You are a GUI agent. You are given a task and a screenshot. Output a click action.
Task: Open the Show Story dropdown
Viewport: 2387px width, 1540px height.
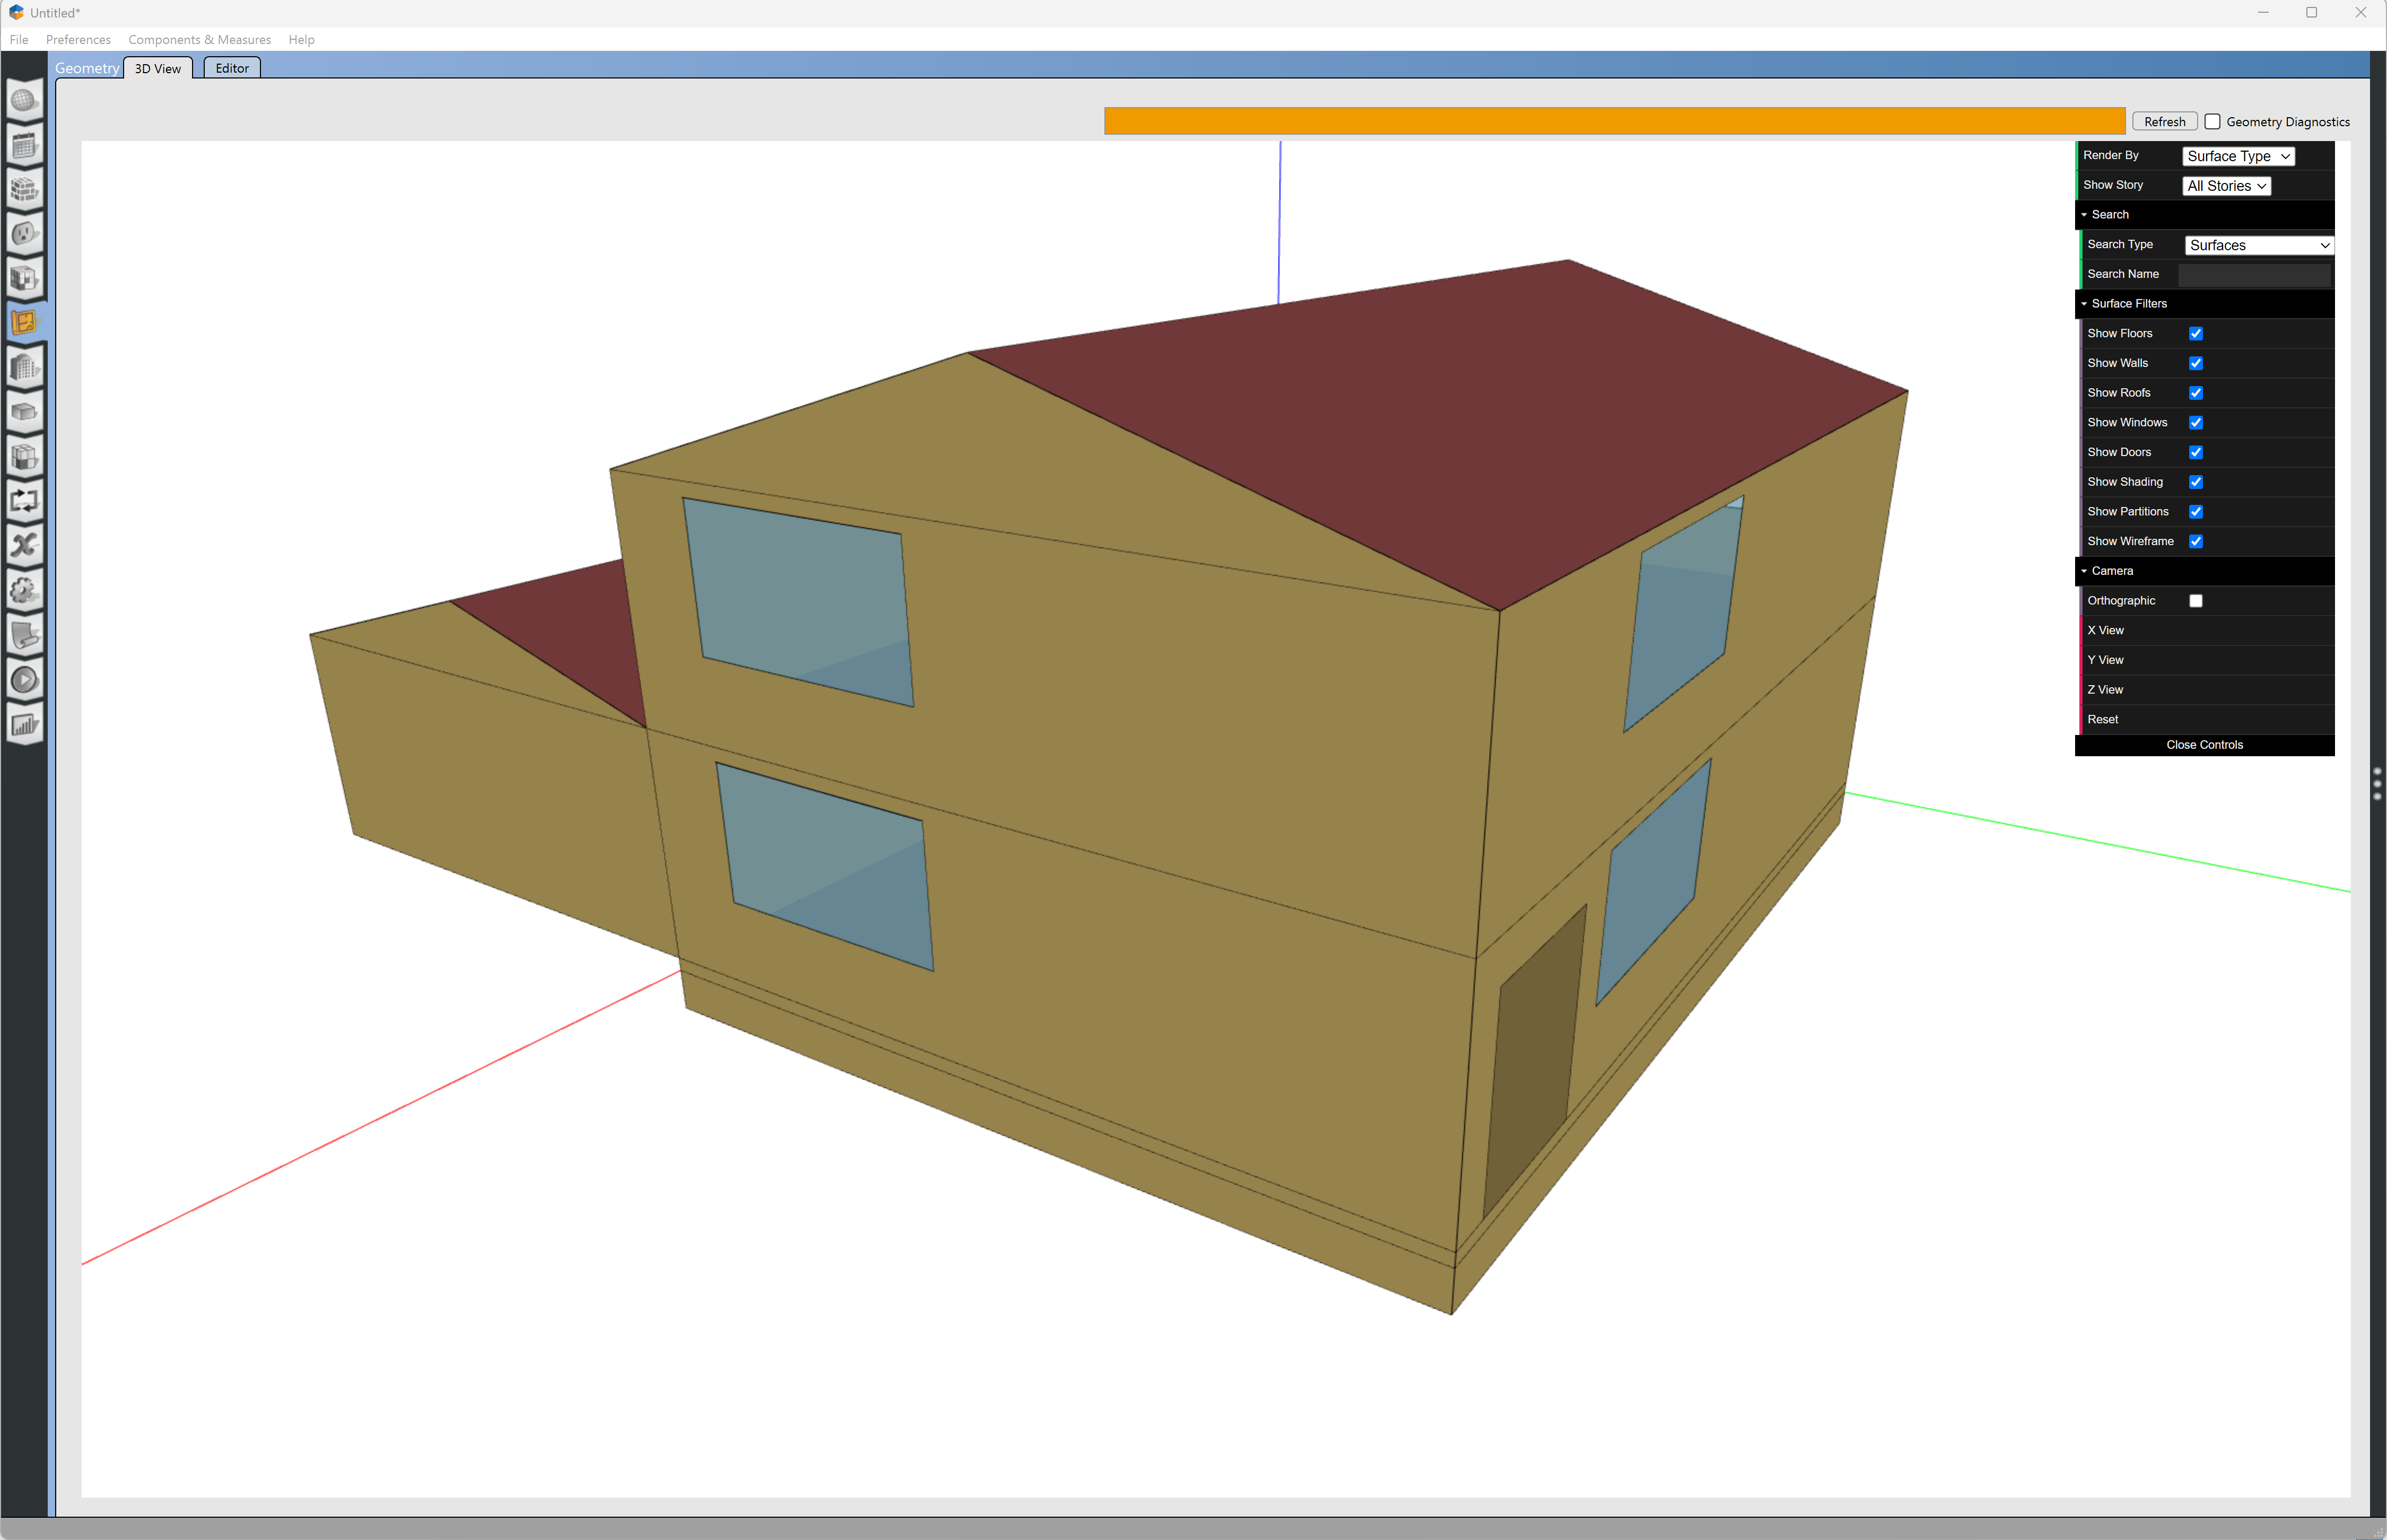[2226, 185]
